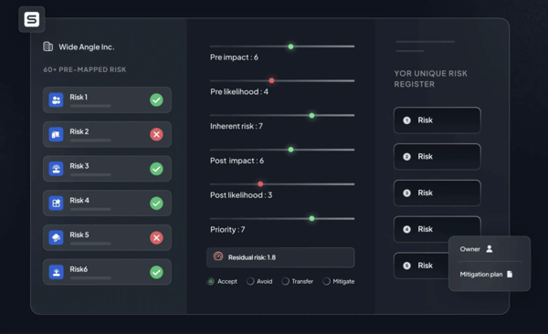Click the Mitigation plan document icon
548x334 pixels.
(510, 275)
